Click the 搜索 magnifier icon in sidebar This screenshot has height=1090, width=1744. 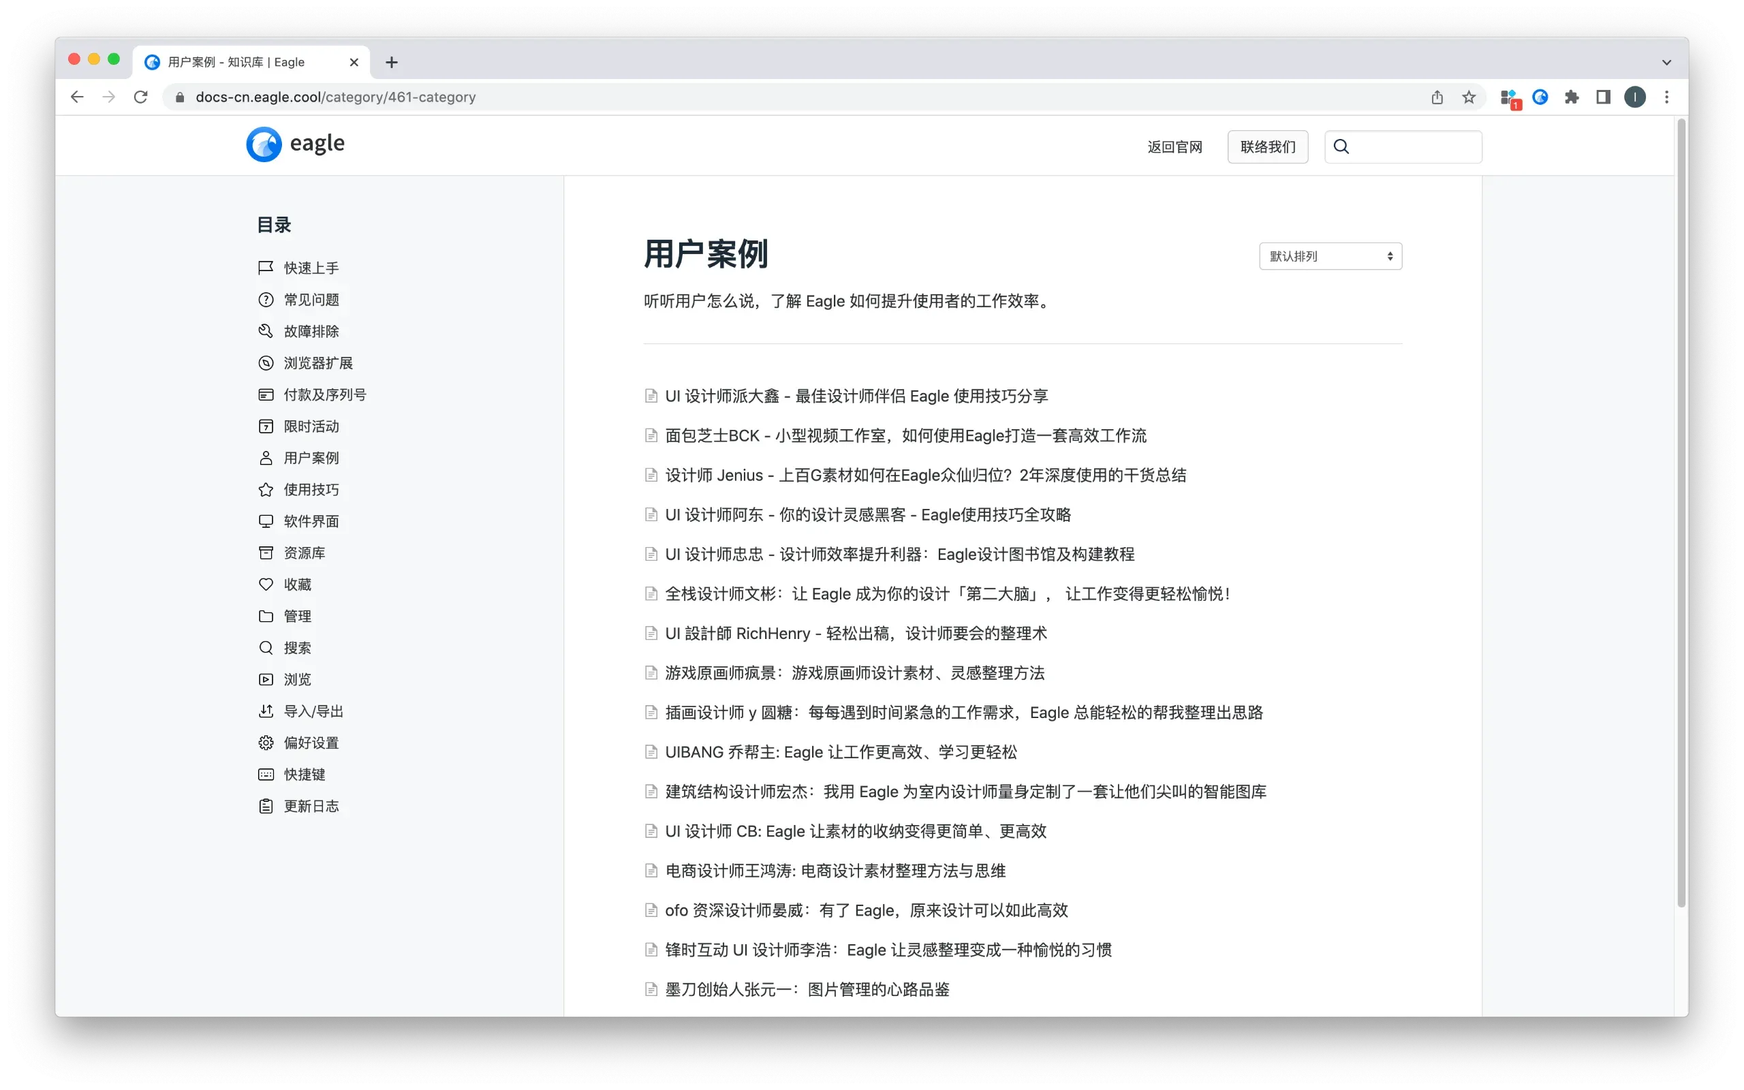click(266, 647)
